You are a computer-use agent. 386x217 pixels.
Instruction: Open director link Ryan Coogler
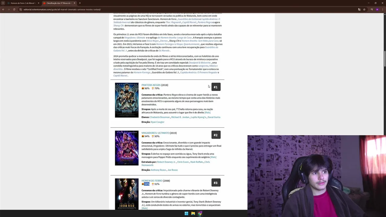click(x=157, y=122)
